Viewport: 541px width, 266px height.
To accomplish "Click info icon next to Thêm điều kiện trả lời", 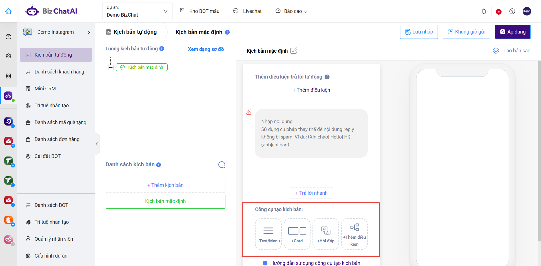I will tap(327, 77).
